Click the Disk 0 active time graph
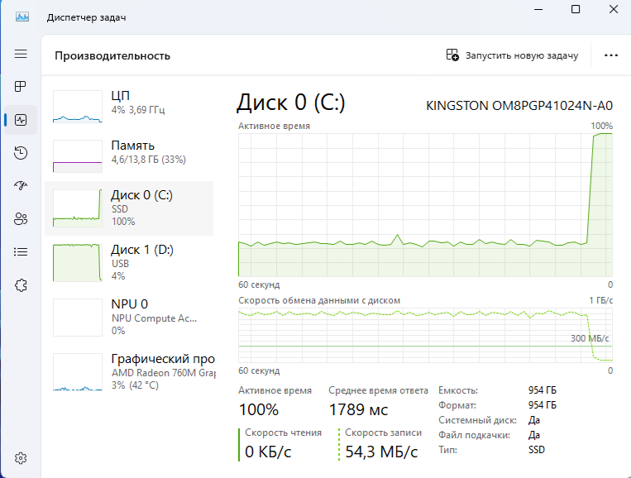The height and width of the screenshot is (478, 631). 425,203
